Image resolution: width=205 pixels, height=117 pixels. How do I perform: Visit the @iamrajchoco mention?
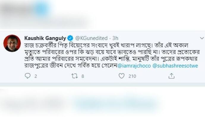134,66
